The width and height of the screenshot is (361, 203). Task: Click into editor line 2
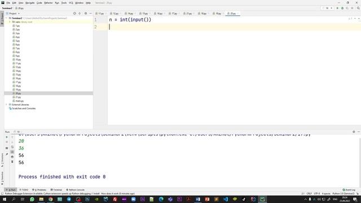tap(234, 27)
